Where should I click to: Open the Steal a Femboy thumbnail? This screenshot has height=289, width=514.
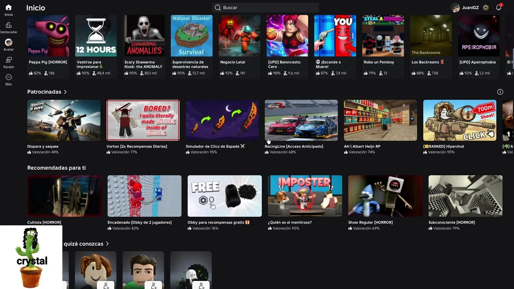tap(383, 36)
